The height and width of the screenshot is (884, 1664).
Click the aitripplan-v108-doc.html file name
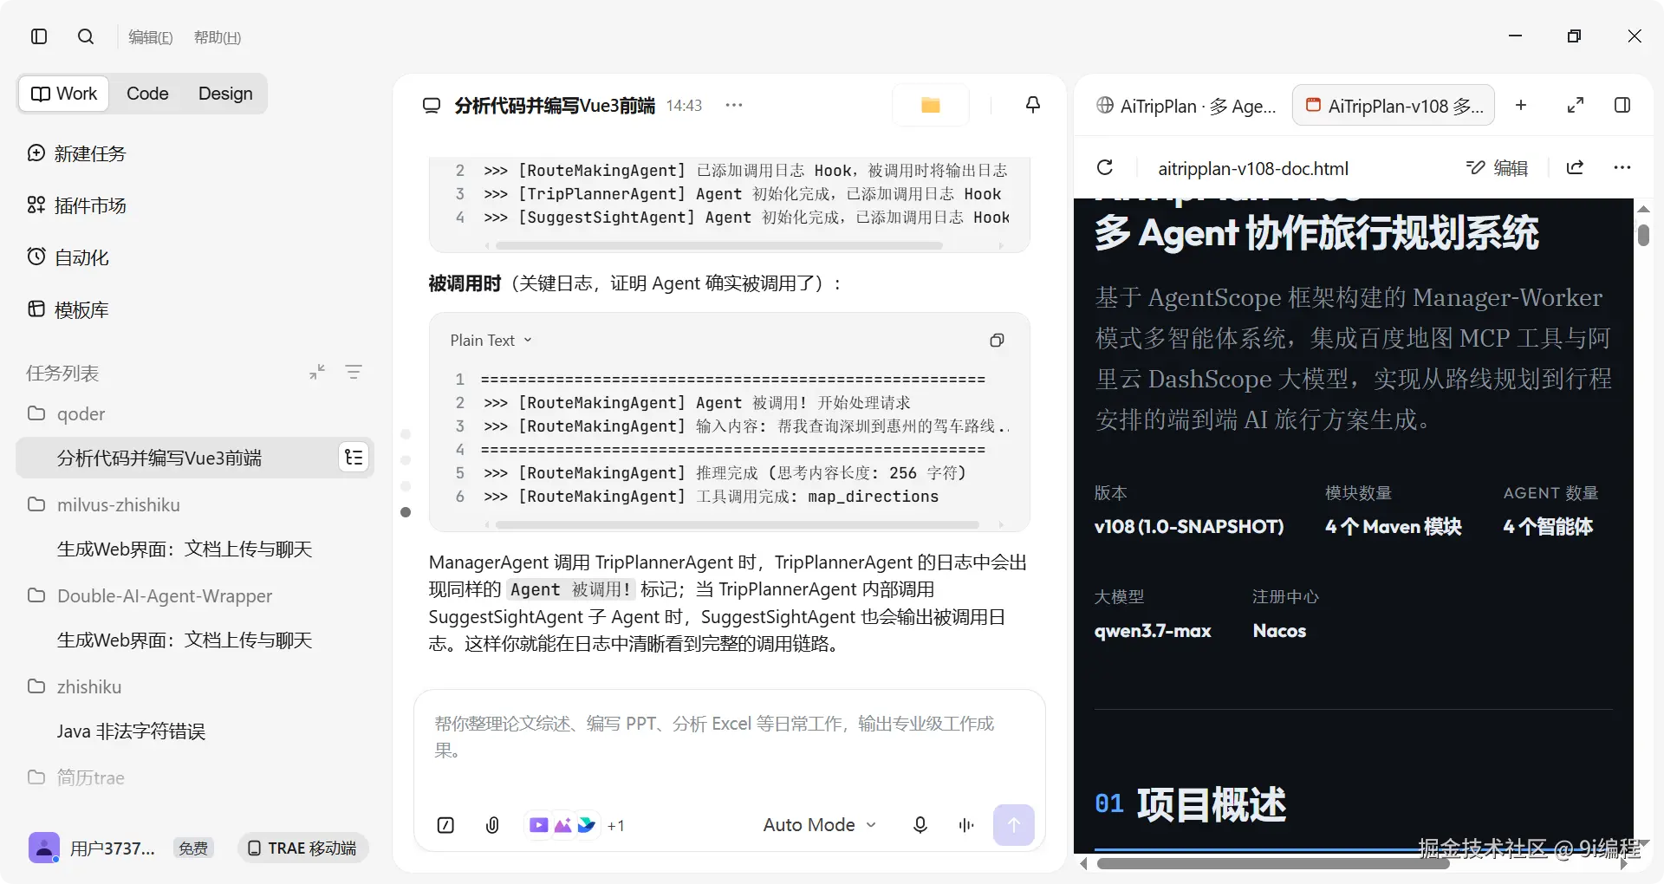1253,168
